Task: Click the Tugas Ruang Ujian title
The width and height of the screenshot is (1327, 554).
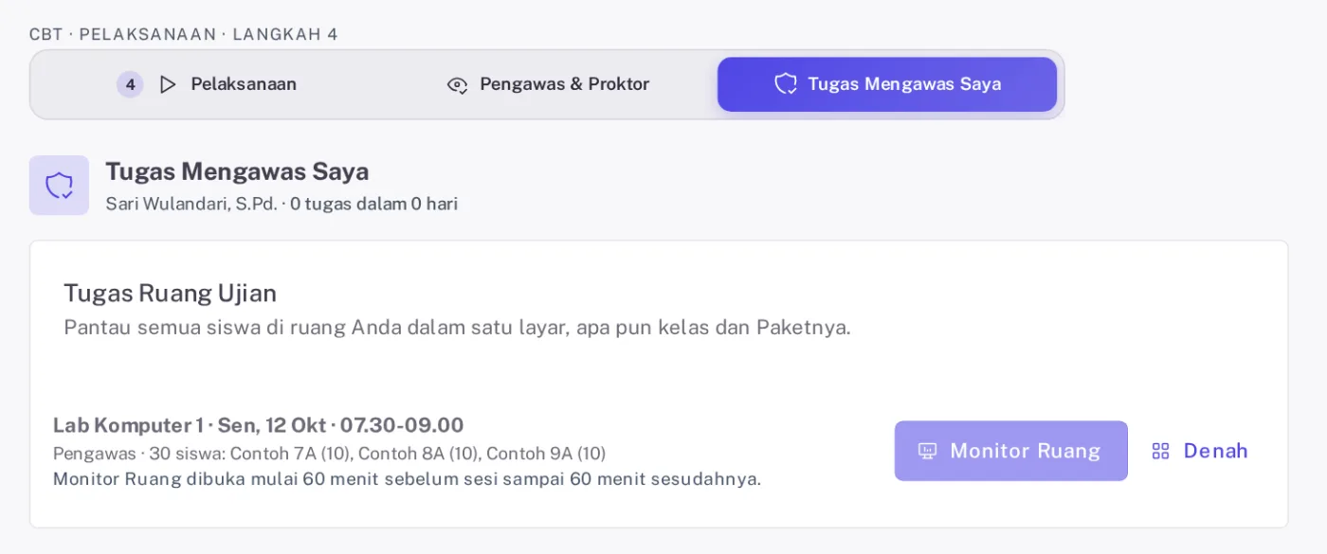Action: coord(171,293)
